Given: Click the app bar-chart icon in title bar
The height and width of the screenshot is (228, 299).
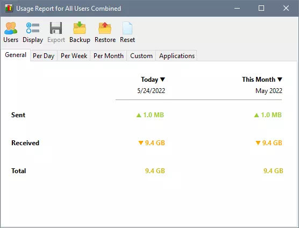Looking at the screenshot, I should (9, 8).
